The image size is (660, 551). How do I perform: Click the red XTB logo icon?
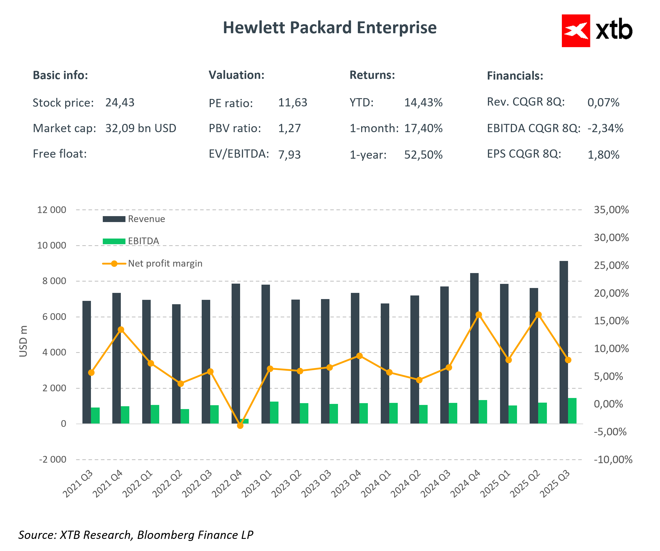(x=576, y=31)
